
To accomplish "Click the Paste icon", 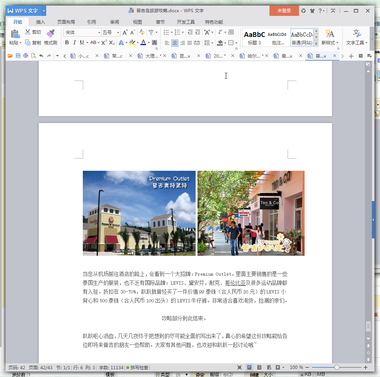I will point(15,34).
